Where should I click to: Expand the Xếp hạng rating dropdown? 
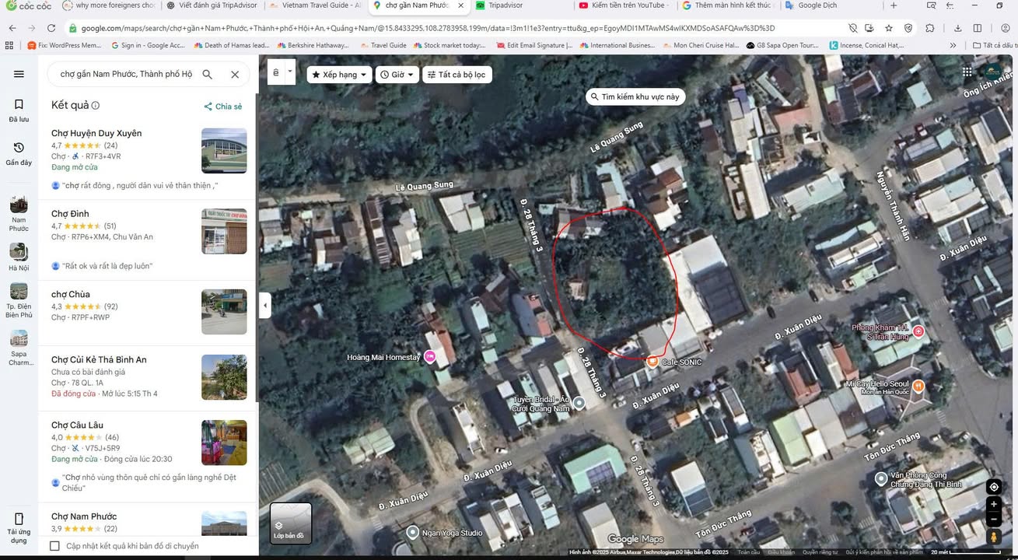tap(339, 75)
